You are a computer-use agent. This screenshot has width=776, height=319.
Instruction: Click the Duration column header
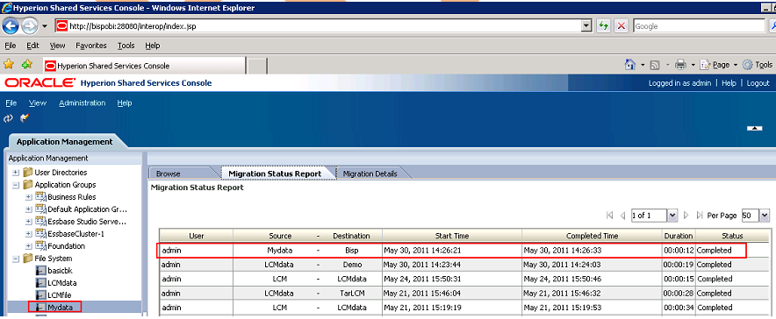tap(679, 236)
